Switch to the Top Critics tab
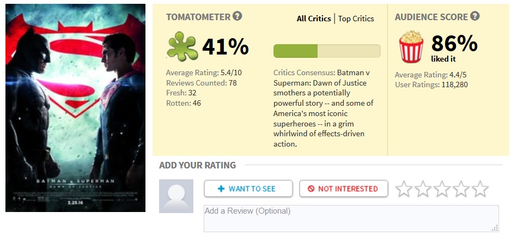 point(356,19)
